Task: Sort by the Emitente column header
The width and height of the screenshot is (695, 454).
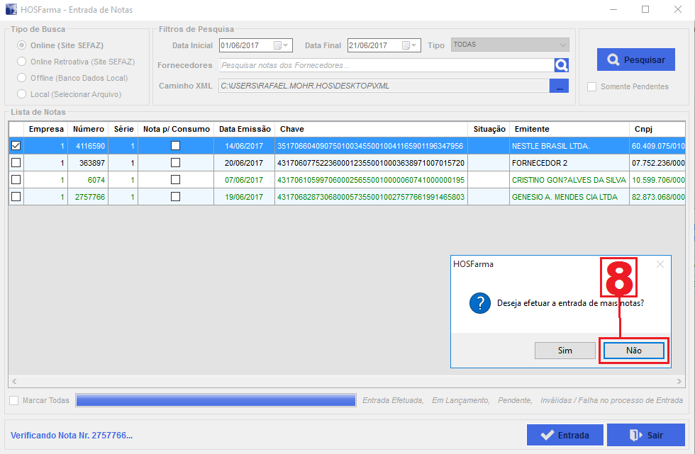Action: point(532,129)
